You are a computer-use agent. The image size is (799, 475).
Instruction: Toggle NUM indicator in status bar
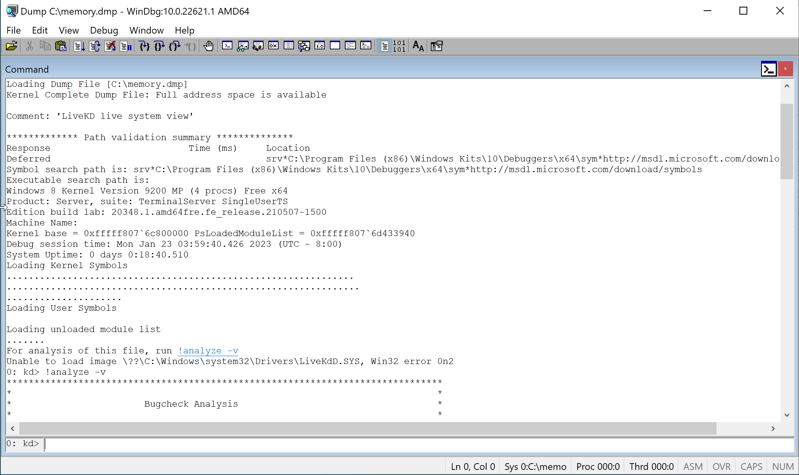[783, 466]
